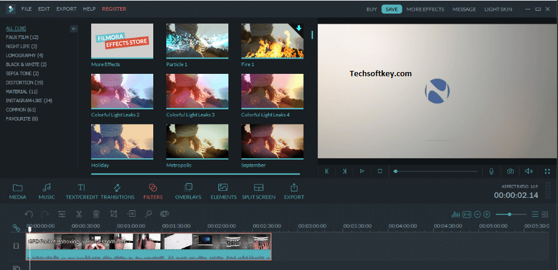
Task: Select the INSTAGRAM-LIKE (24) category
Action: point(29,100)
